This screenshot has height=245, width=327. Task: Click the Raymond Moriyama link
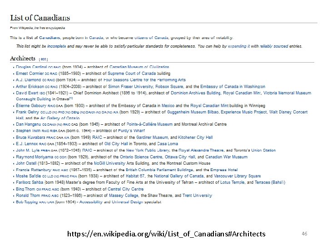coord(35,157)
